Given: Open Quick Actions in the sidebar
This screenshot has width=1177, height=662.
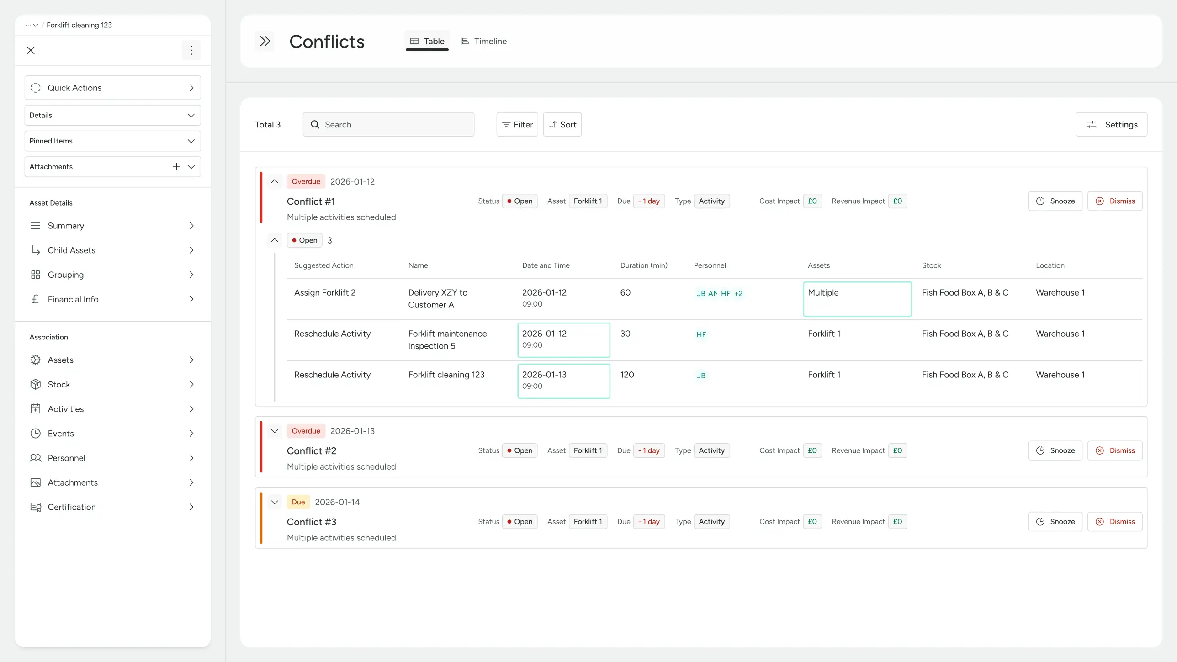Looking at the screenshot, I should click(x=112, y=88).
